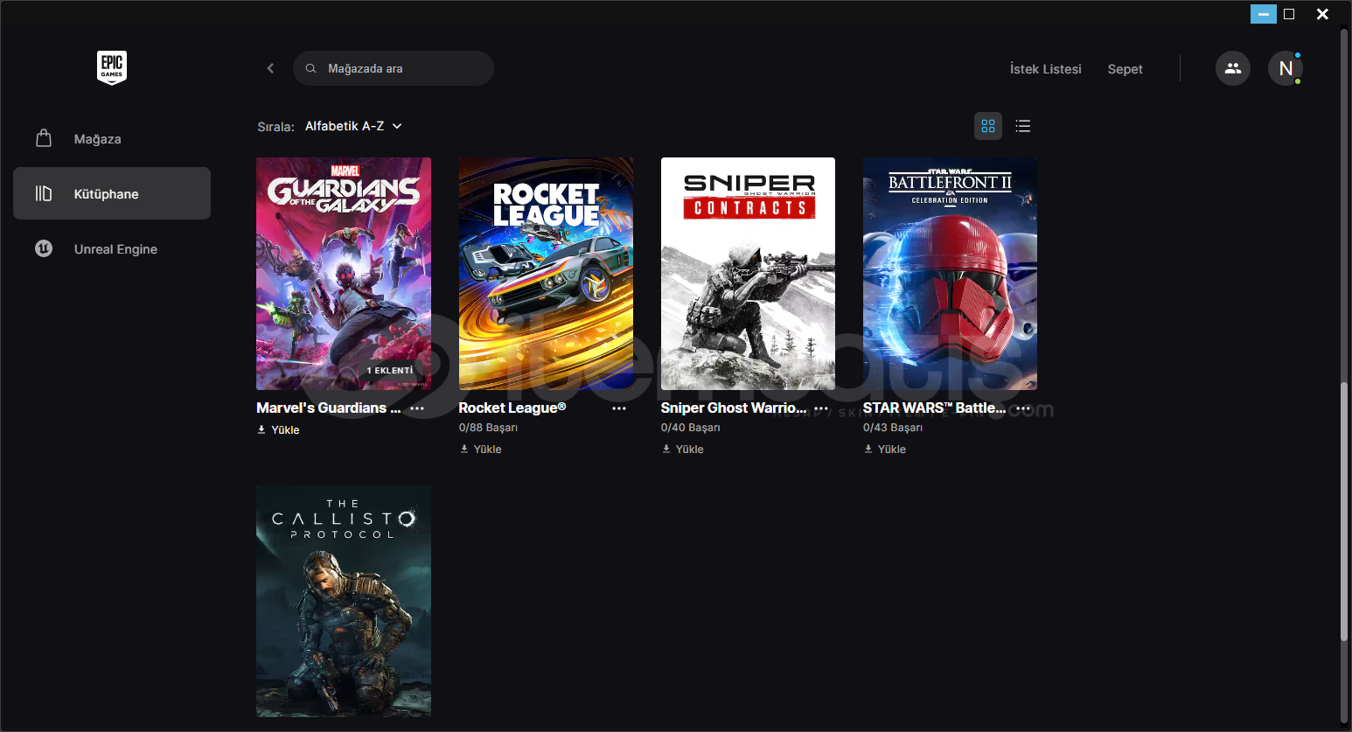Click the Sniper Ghost Warrio... title
Image resolution: width=1352 pixels, height=732 pixels.
click(734, 408)
